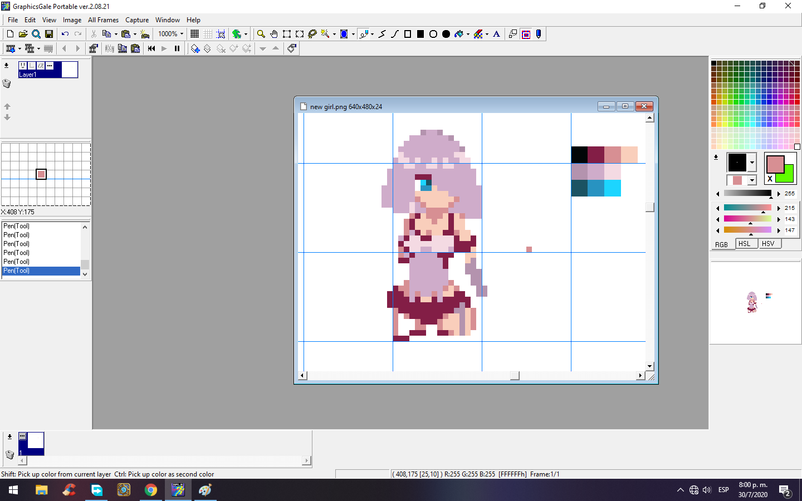Image resolution: width=802 pixels, height=501 pixels.
Task: Click the pink primary color swatch
Action: pyautogui.click(x=775, y=164)
